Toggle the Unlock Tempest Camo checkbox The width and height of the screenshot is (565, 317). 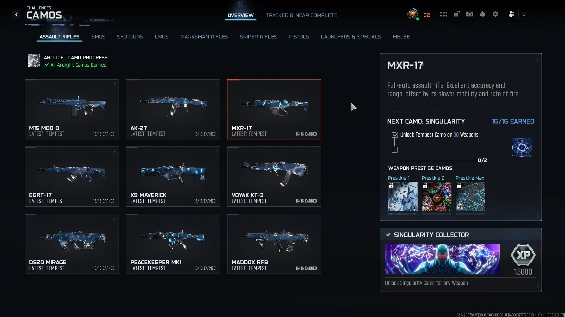click(x=395, y=135)
